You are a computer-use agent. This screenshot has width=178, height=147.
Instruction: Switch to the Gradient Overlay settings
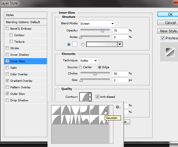click(21, 81)
